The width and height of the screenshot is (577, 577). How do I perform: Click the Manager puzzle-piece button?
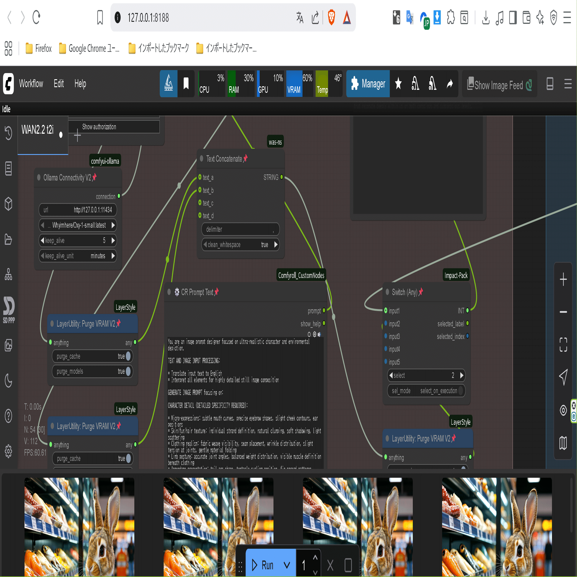(x=368, y=84)
